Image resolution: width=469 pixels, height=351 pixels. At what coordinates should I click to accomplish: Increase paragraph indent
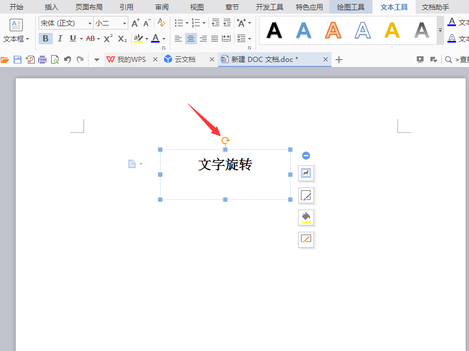click(227, 23)
